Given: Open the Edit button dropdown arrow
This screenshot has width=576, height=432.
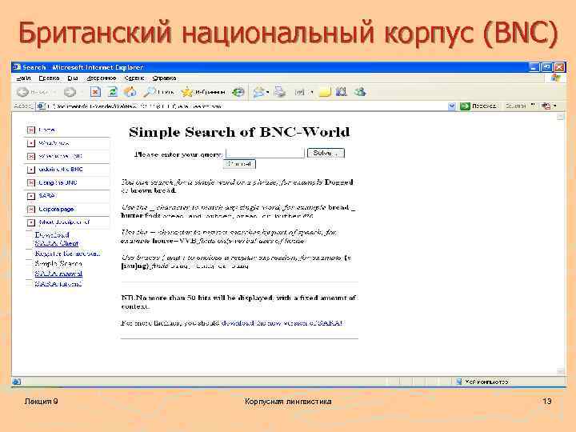Looking at the screenshot, I should tap(312, 92).
